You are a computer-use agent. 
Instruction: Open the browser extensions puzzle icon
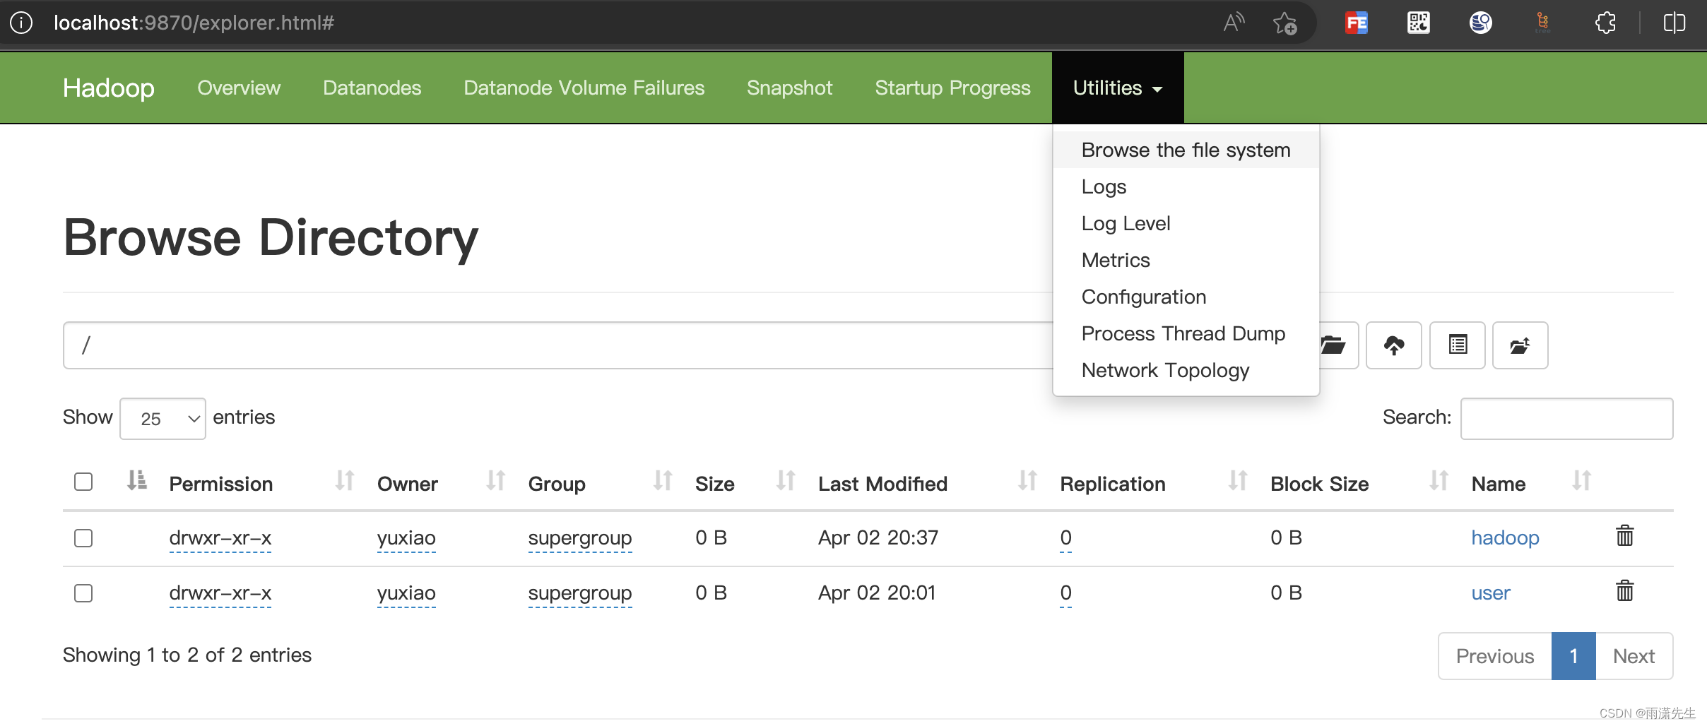[1605, 23]
